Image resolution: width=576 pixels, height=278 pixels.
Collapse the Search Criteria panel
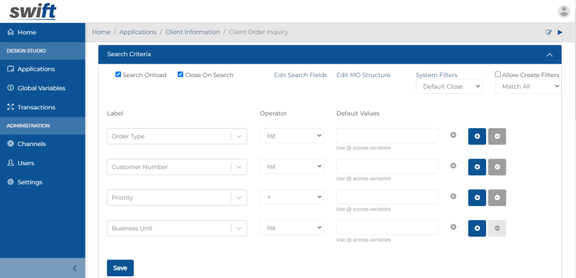tap(548, 54)
